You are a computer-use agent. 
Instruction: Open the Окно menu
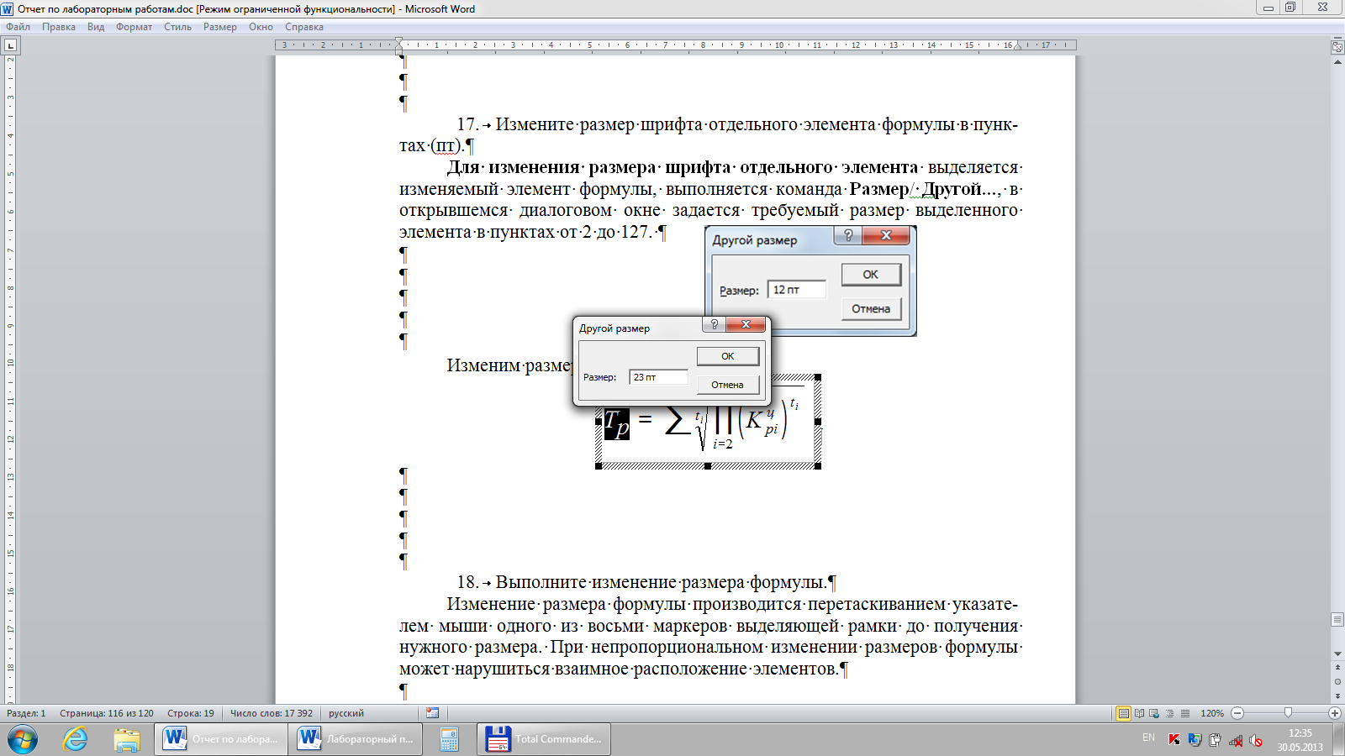[261, 27]
